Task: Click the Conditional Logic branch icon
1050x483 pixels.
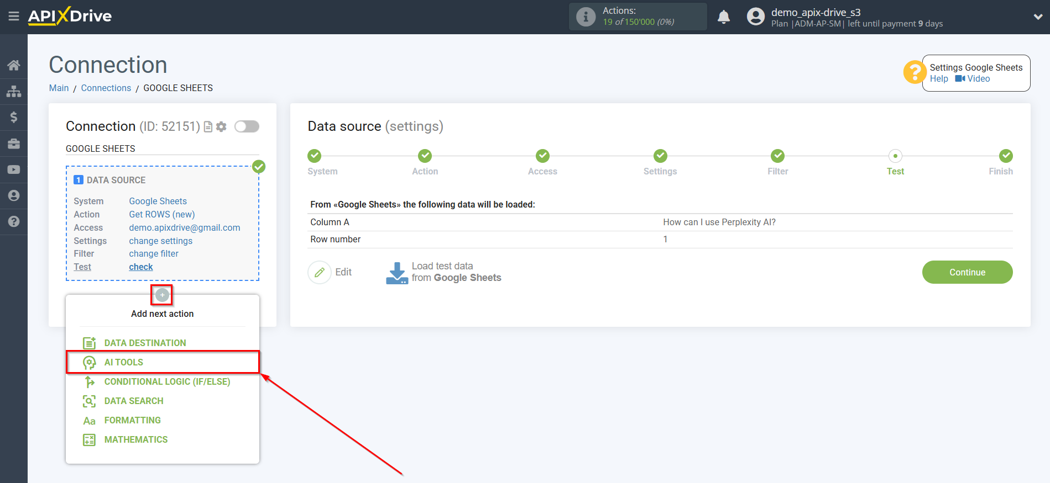Action: (x=89, y=381)
